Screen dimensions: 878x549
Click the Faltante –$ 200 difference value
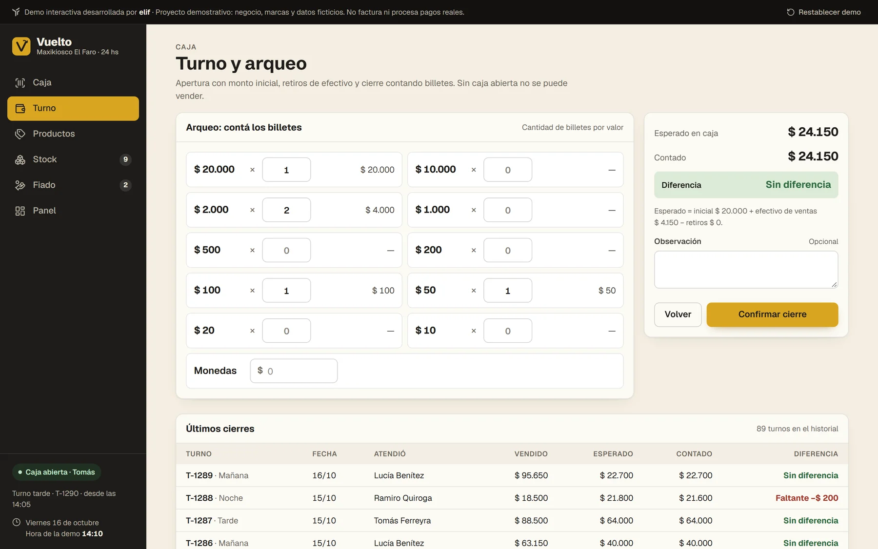(807, 498)
